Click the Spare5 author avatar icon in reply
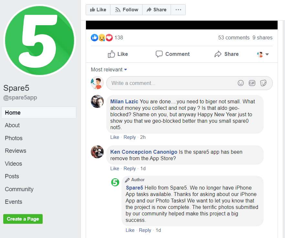 tap(115, 182)
